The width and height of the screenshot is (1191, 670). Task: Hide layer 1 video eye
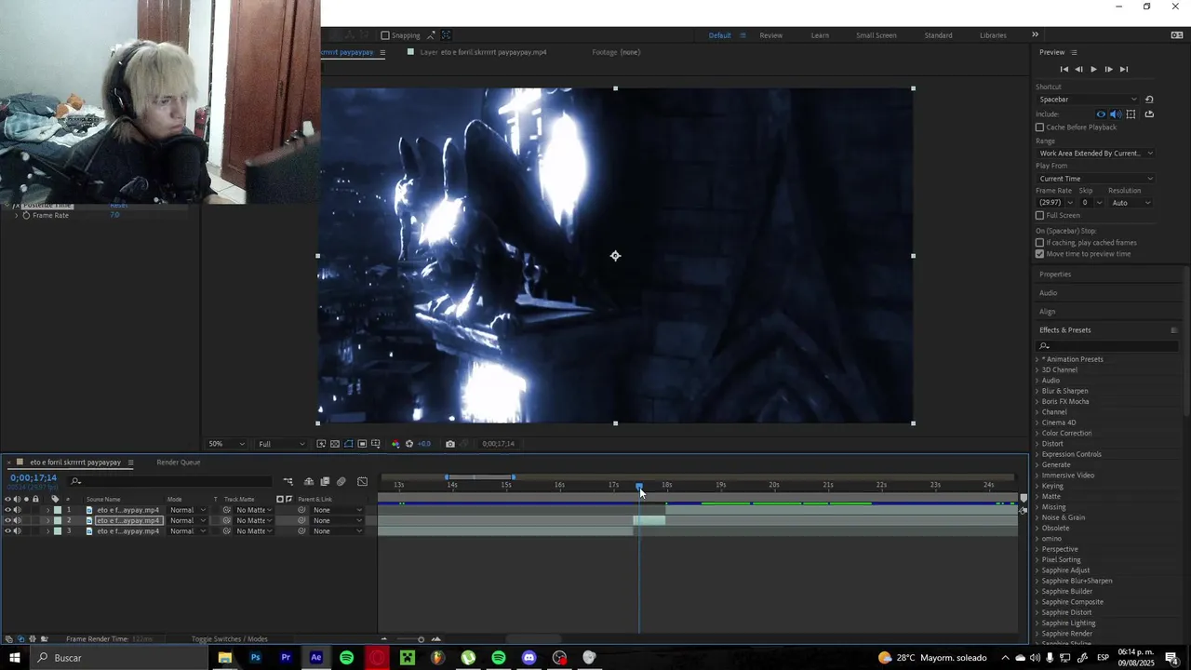click(8, 510)
